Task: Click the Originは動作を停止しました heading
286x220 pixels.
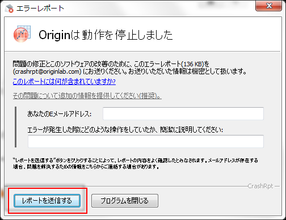Action: (x=106, y=35)
